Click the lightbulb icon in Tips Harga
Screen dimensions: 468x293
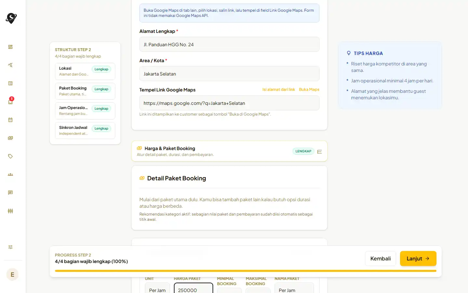click(x=349, y=53)
